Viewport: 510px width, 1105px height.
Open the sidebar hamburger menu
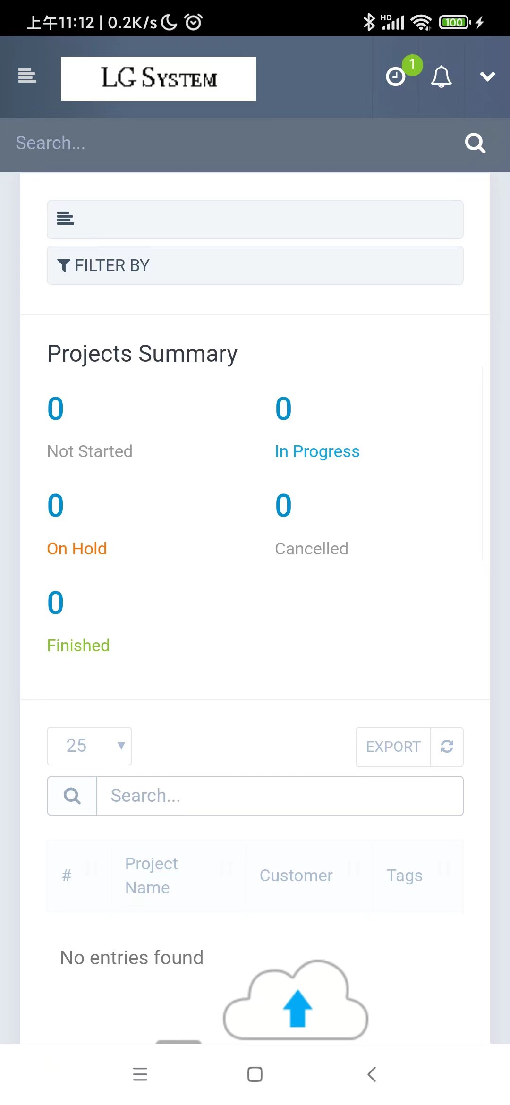coord(27,76)
